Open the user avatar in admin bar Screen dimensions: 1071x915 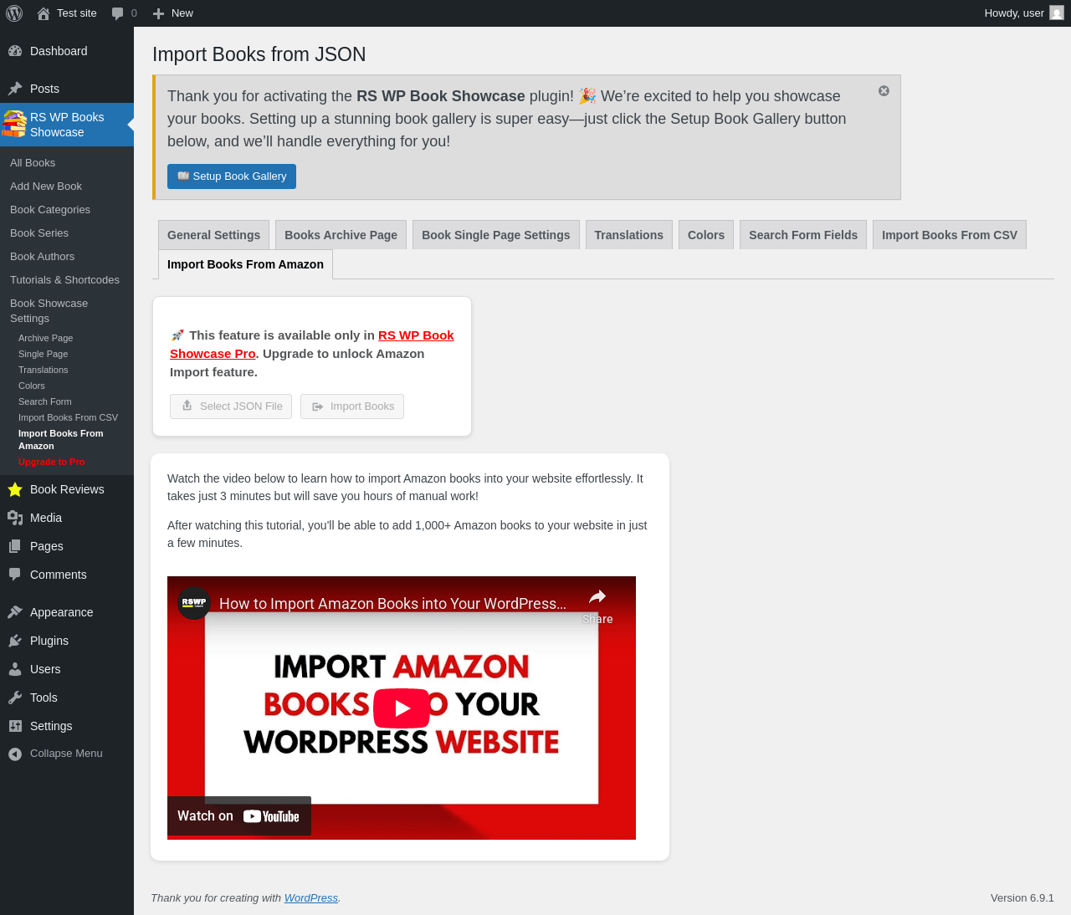1057,13
